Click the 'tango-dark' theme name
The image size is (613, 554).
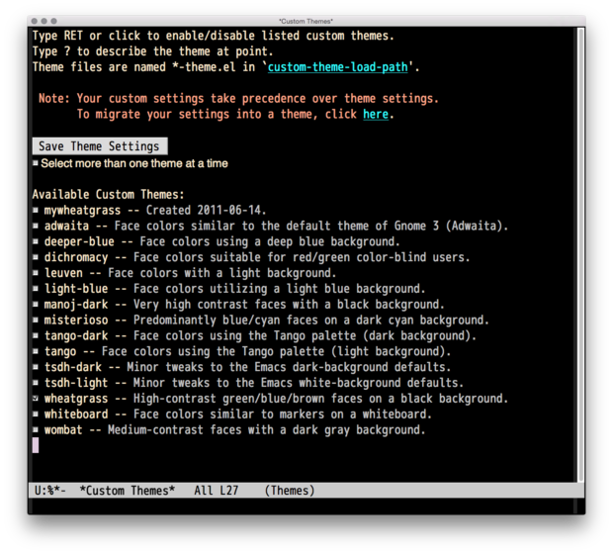76,335
